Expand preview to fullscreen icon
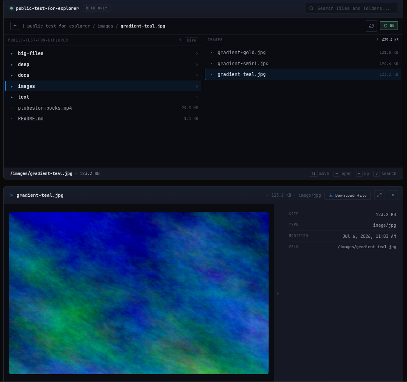This screenshot has width=407, height=382. click(x=379, y=195)
